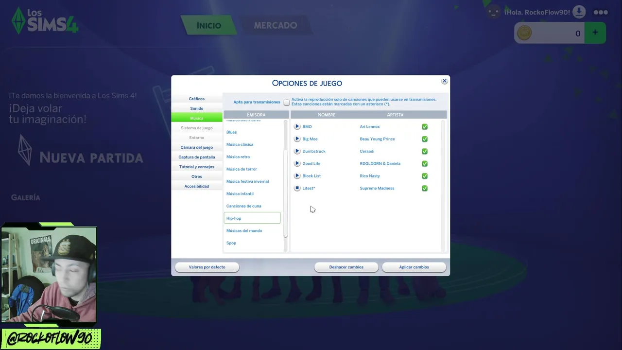Select the Hip-hop station
This screenshot has height=350, width=622.
[x=252, y=218]
